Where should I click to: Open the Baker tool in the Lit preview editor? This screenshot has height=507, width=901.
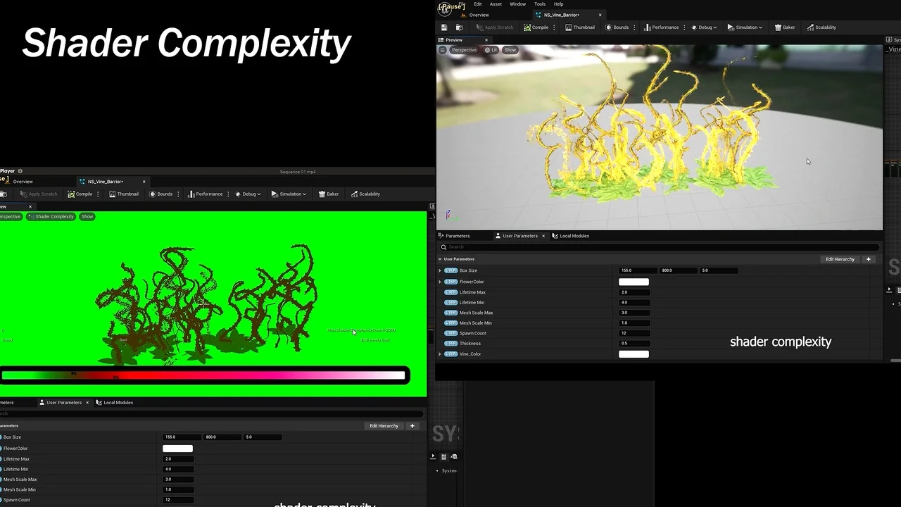click(x=785, y=27)
